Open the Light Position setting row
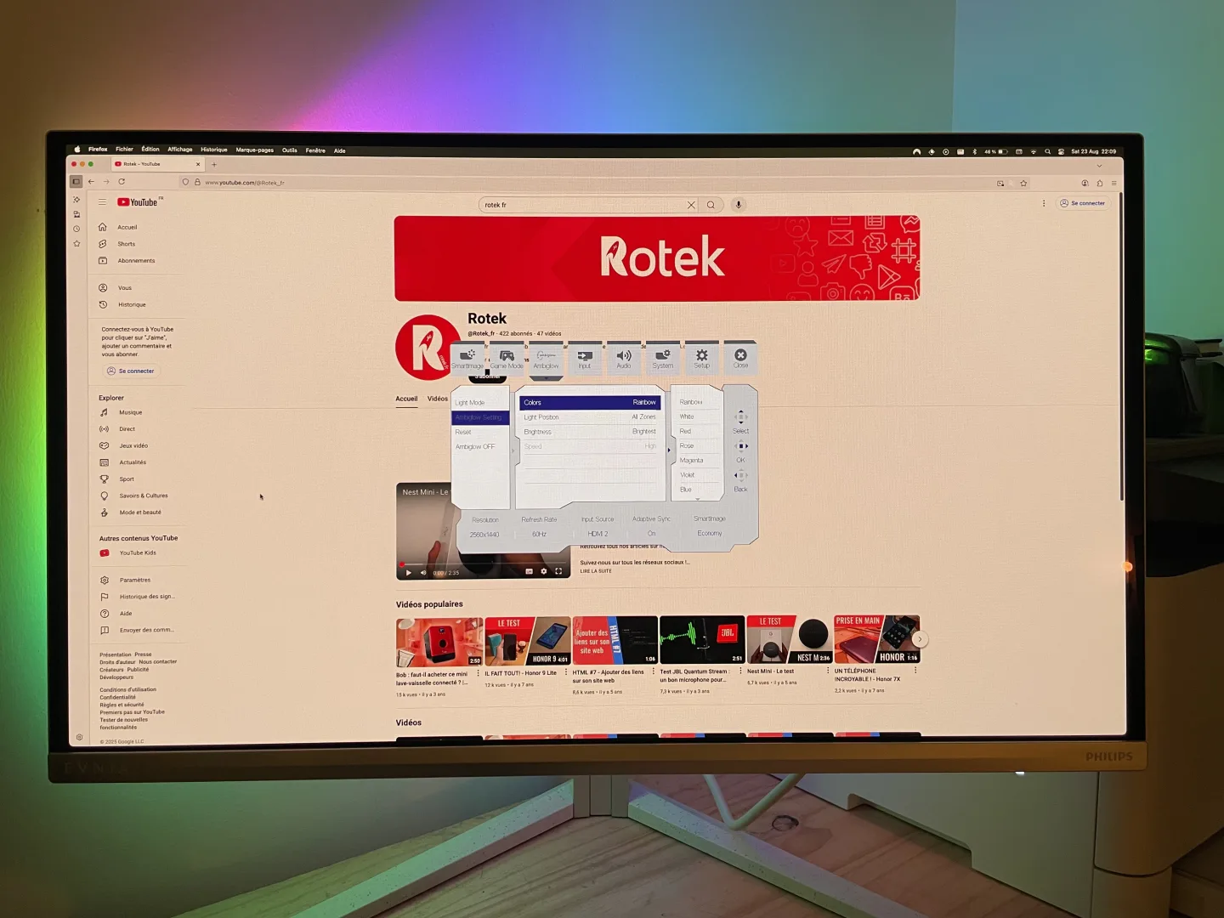This screenshot has width=1224, height=918. pyautogui.click(x=590, y=417)
